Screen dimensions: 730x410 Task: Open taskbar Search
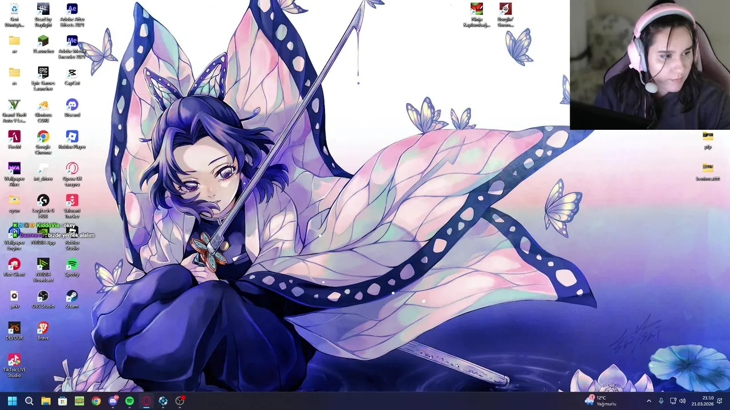[29, 401]
